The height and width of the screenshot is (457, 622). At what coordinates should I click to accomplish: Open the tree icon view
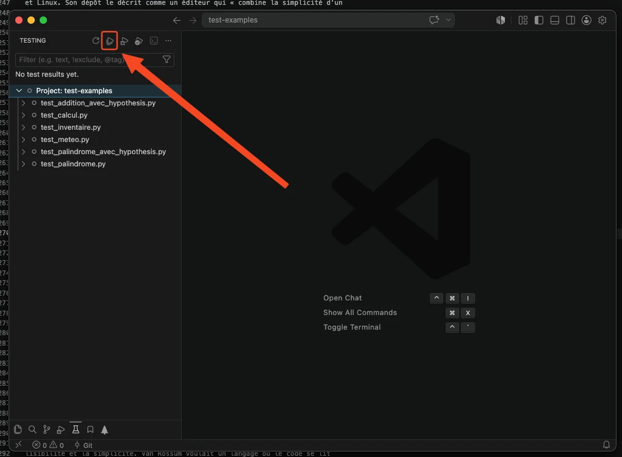(x=104, y=430)
